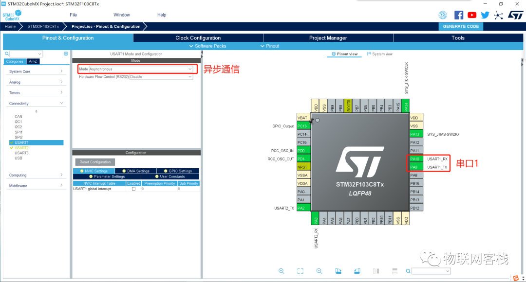Switch to the Tools tab
This screenshot has height=282, width=526.
tap(458, 38)
